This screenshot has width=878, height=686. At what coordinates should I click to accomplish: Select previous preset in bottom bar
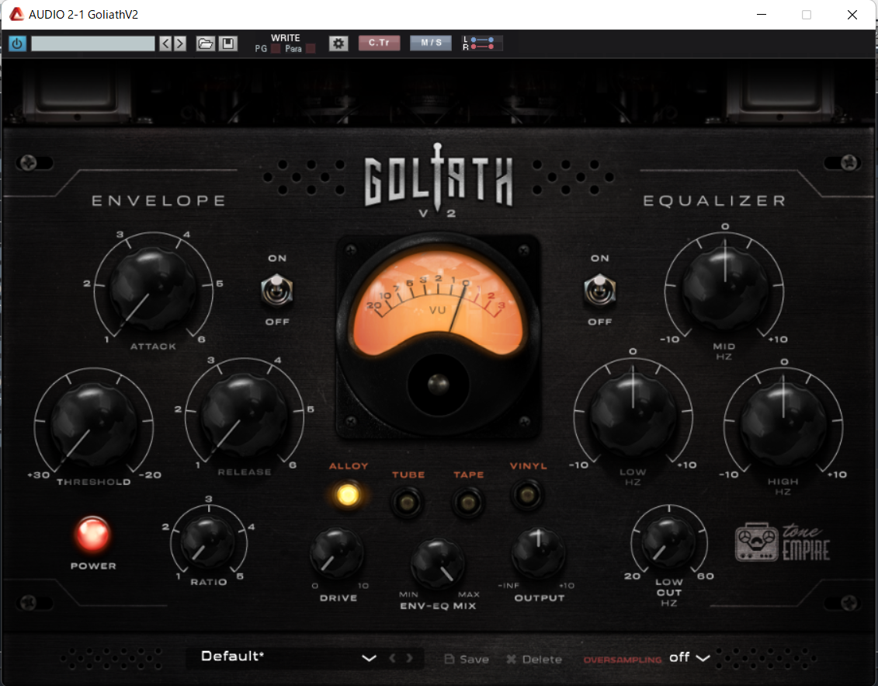393,658
